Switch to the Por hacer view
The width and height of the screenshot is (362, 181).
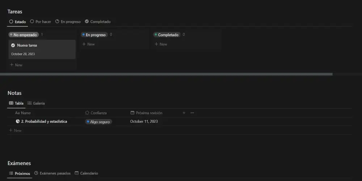[x=41, y=22]
